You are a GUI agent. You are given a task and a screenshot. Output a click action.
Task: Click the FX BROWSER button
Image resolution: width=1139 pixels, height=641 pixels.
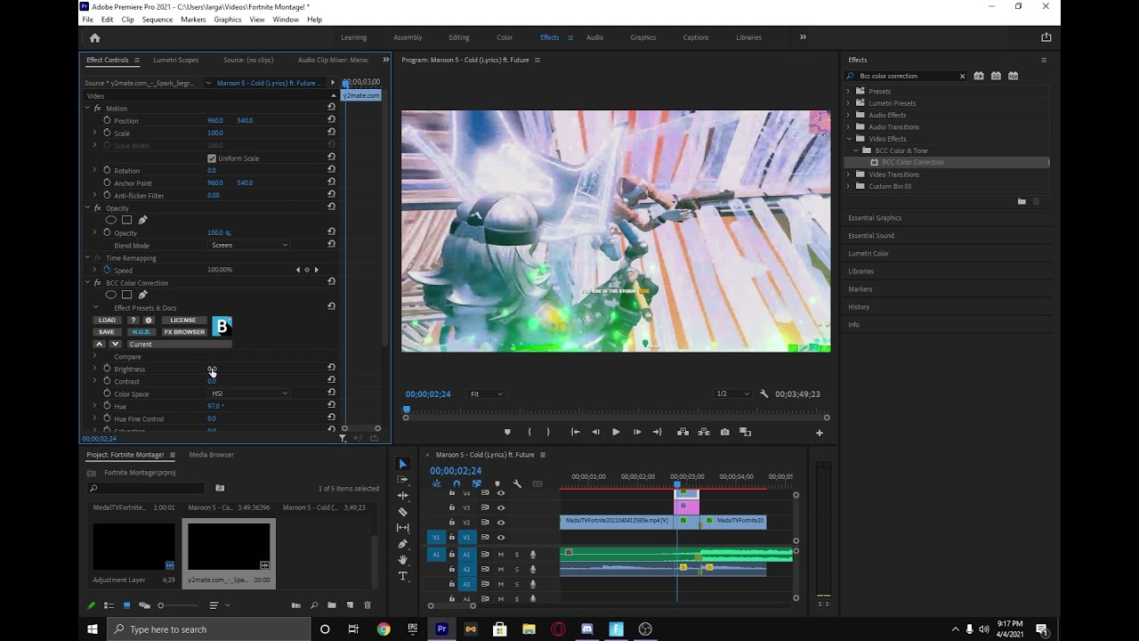[x=184, y=332]
